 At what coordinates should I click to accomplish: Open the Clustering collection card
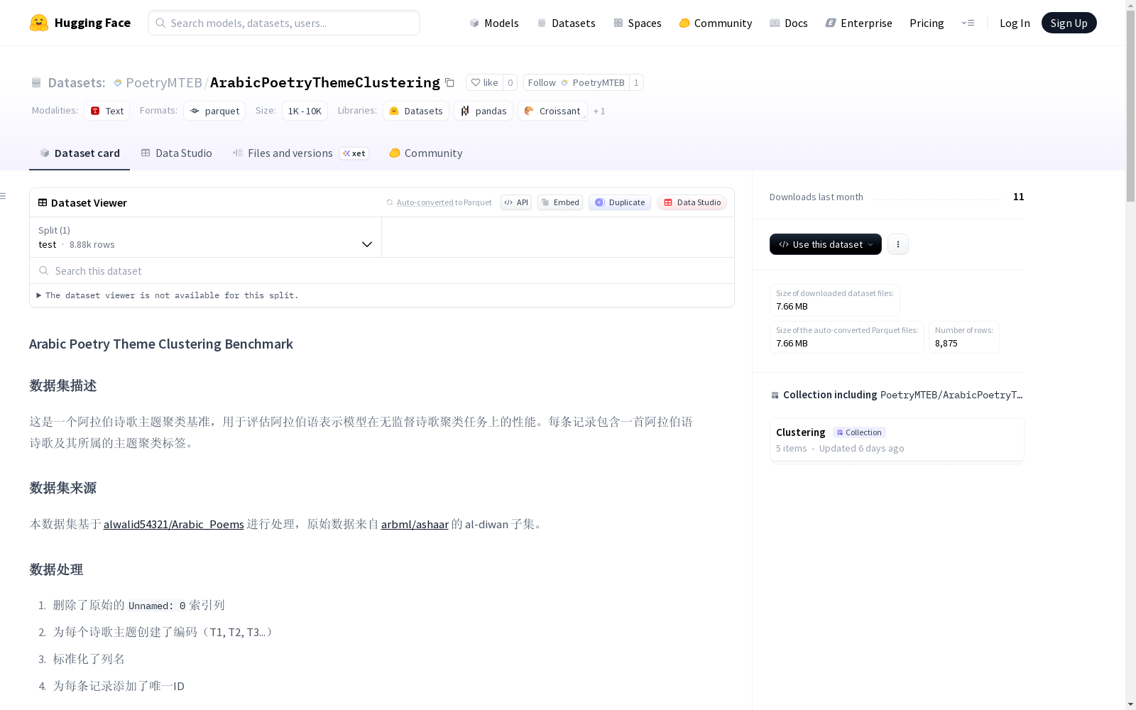[897, 439]
